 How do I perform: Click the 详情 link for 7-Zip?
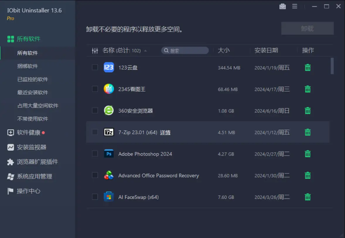pyautogui.click(x=165, y=132)
